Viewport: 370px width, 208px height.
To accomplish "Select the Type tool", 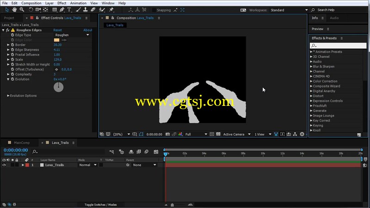I will 69,10.
